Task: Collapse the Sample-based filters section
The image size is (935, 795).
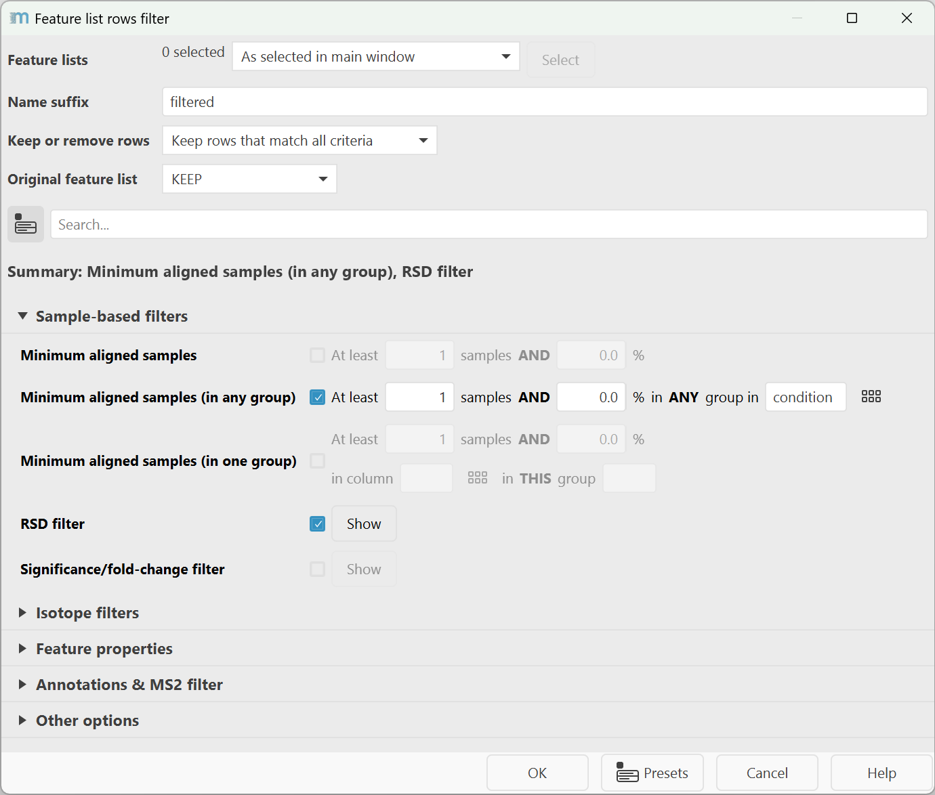Action: pos(23,316)
